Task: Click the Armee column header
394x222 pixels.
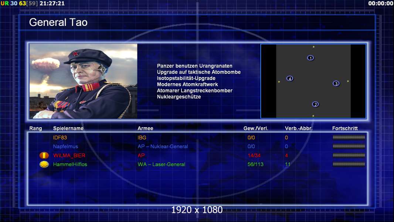Action: [145, 128]
